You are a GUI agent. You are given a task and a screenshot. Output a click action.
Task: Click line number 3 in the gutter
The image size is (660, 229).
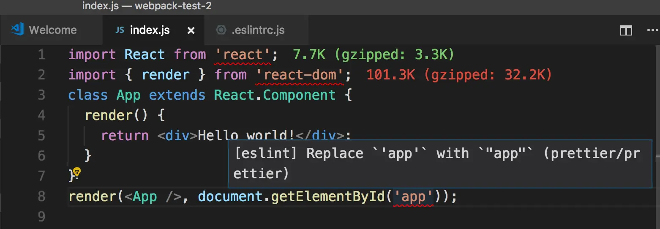tap(41, 95)
